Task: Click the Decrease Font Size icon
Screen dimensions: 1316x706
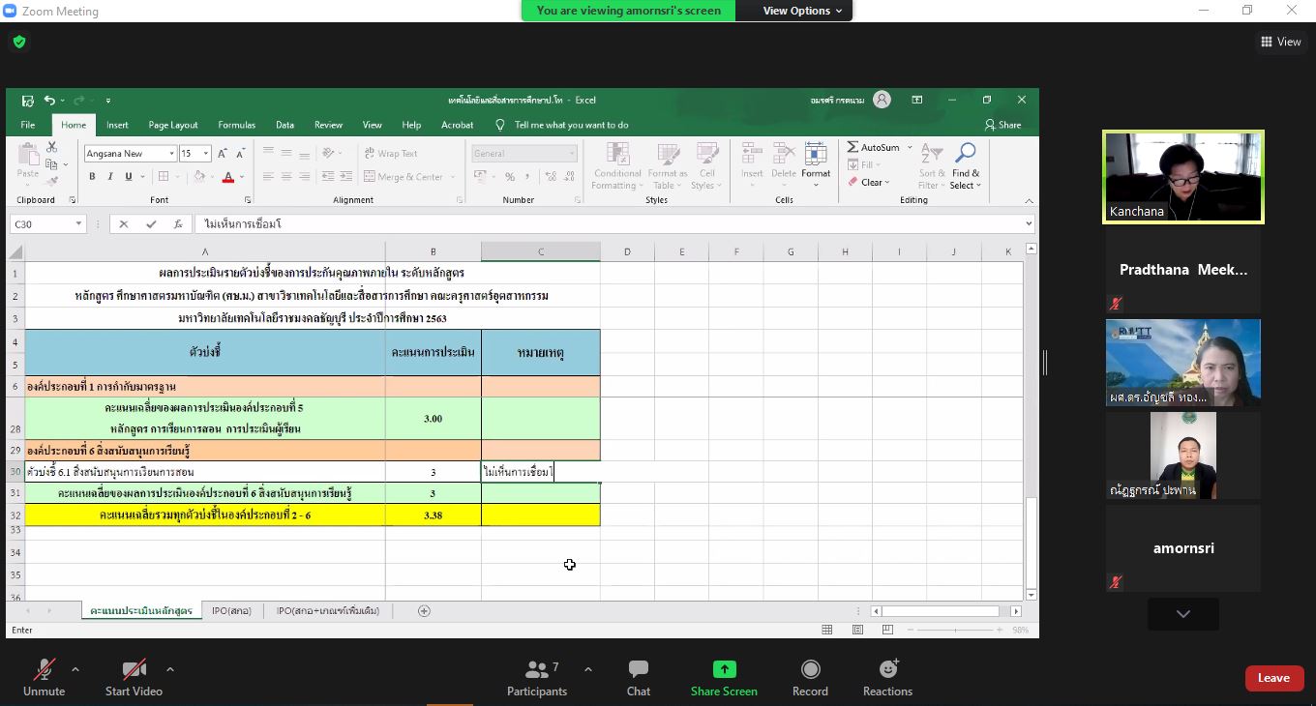Action: [240, 154]
